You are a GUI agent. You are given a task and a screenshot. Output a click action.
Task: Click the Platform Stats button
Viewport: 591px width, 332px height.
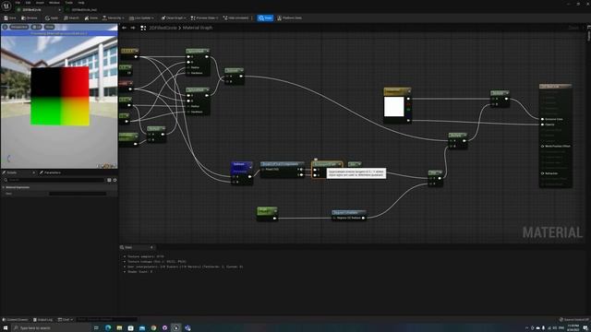coord(289,18)
